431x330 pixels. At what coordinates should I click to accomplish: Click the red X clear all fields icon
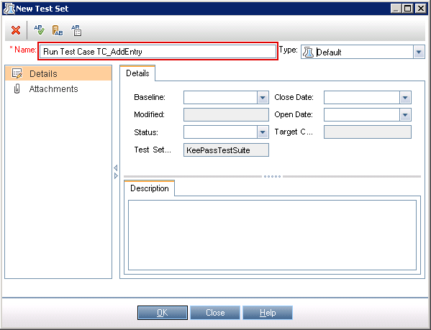(16, 30)
